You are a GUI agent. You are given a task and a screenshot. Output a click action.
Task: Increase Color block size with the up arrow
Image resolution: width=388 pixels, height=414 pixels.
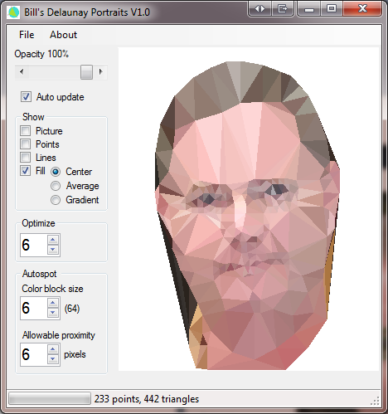(x=53, y=303)
